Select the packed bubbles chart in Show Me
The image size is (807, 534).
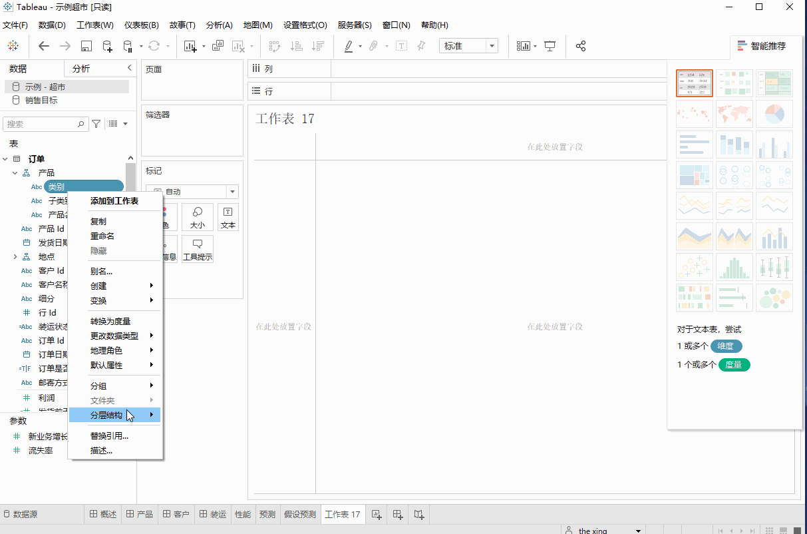774,298
